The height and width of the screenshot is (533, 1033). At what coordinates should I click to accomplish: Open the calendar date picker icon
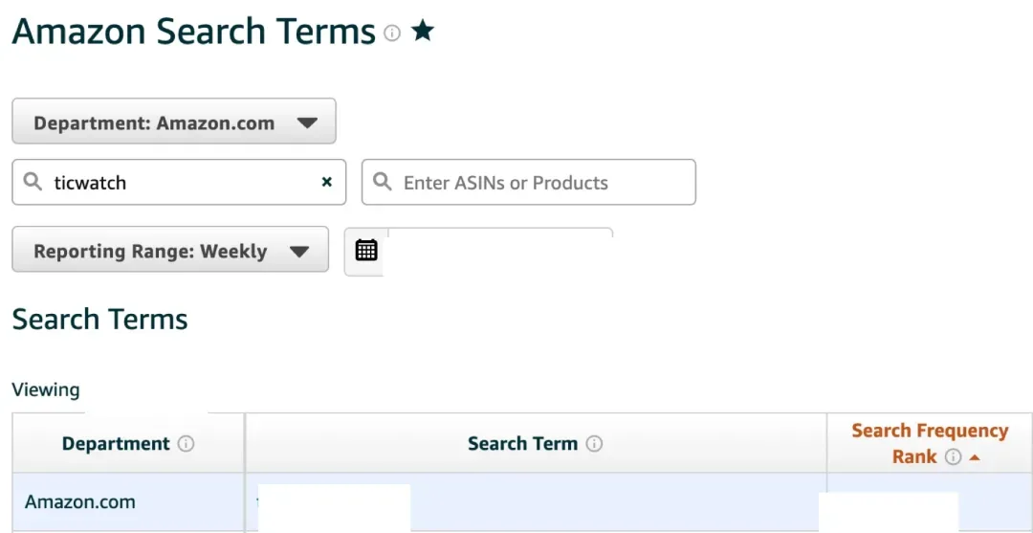click(x=366, y=251)
